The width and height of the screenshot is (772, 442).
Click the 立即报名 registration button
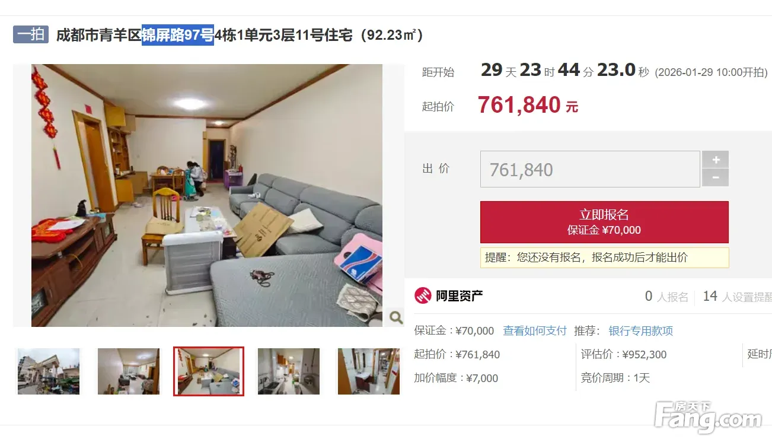click(x=604, y=222)
